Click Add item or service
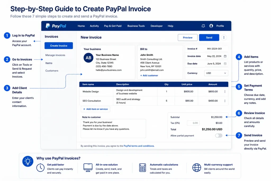The image size is (271, 181). (x=95, y=109)
